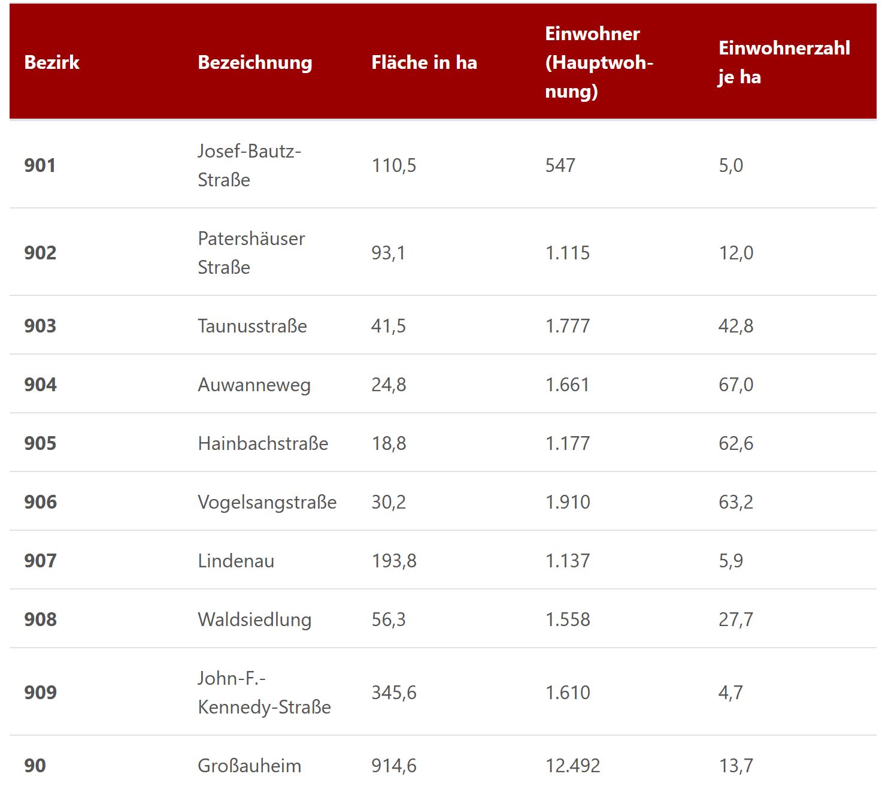Select the total area value 914,6
Image resolution: width=882 pixels, height=795 pixels.
point(393,766)
